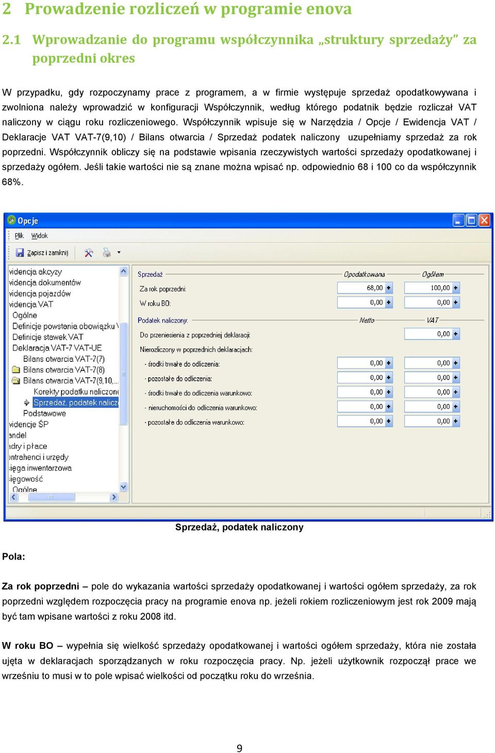Viewport: 495px width, 753px height.
Task: Select Ewidencja akcyzy tree item
Action: [x=35, y=272]
